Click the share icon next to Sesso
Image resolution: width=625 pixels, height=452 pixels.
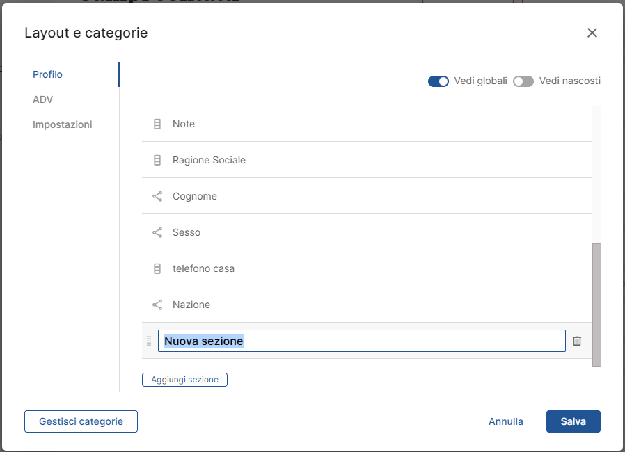point(157,232)
